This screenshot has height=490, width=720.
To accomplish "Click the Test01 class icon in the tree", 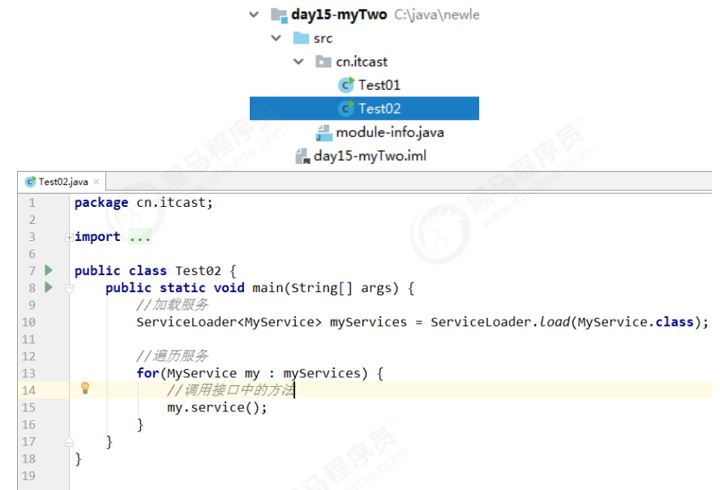I will pos(346,85).
